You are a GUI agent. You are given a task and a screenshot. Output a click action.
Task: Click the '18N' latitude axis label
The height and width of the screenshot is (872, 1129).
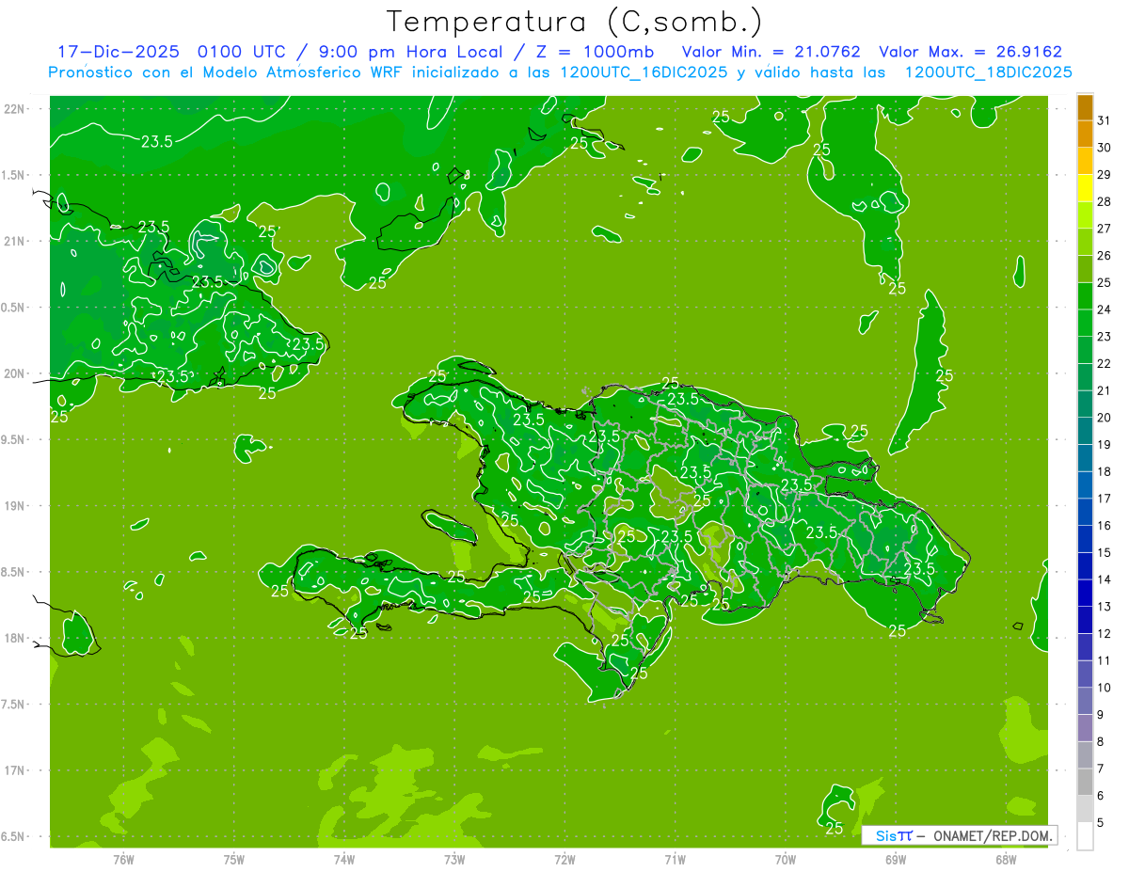(x=16, y=638)
